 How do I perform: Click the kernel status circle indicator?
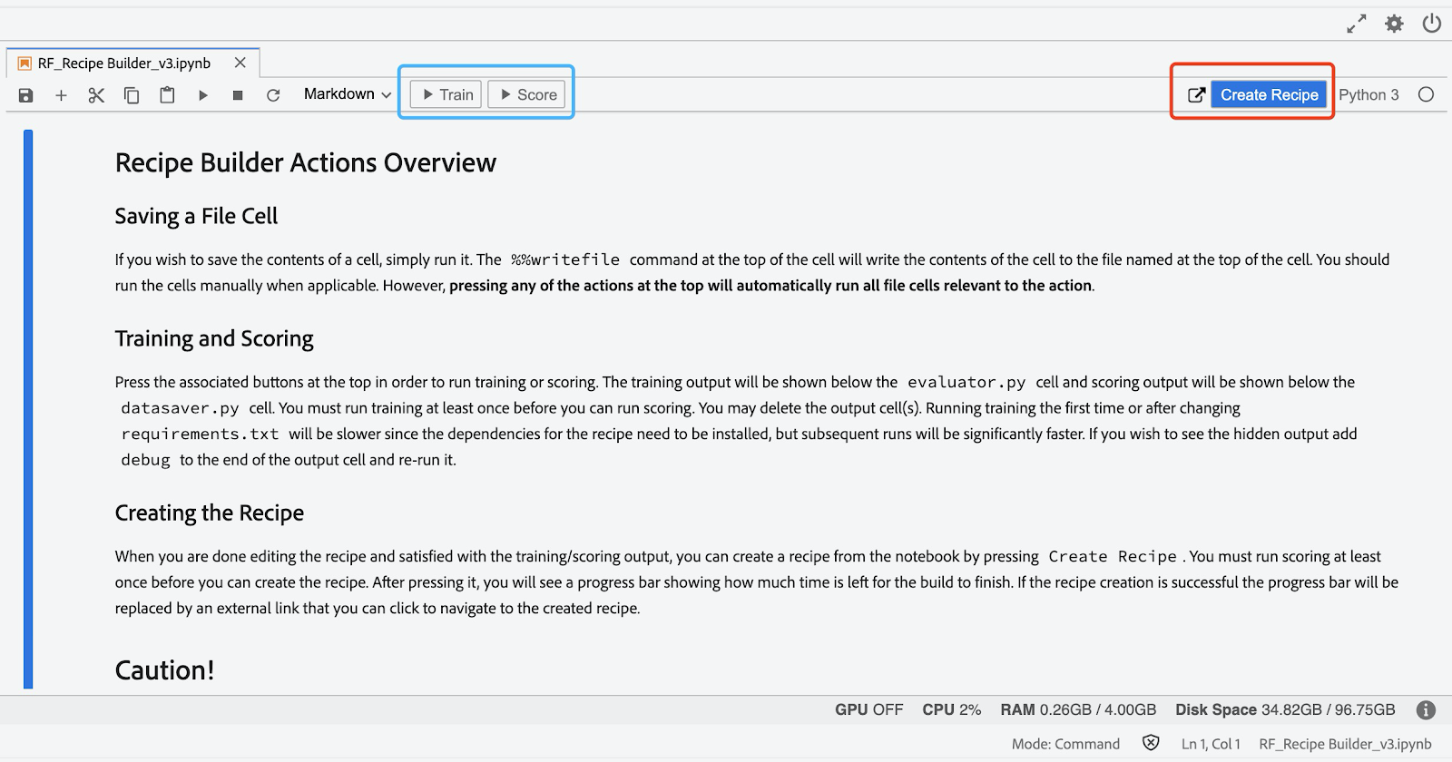tap(1426, 94)
